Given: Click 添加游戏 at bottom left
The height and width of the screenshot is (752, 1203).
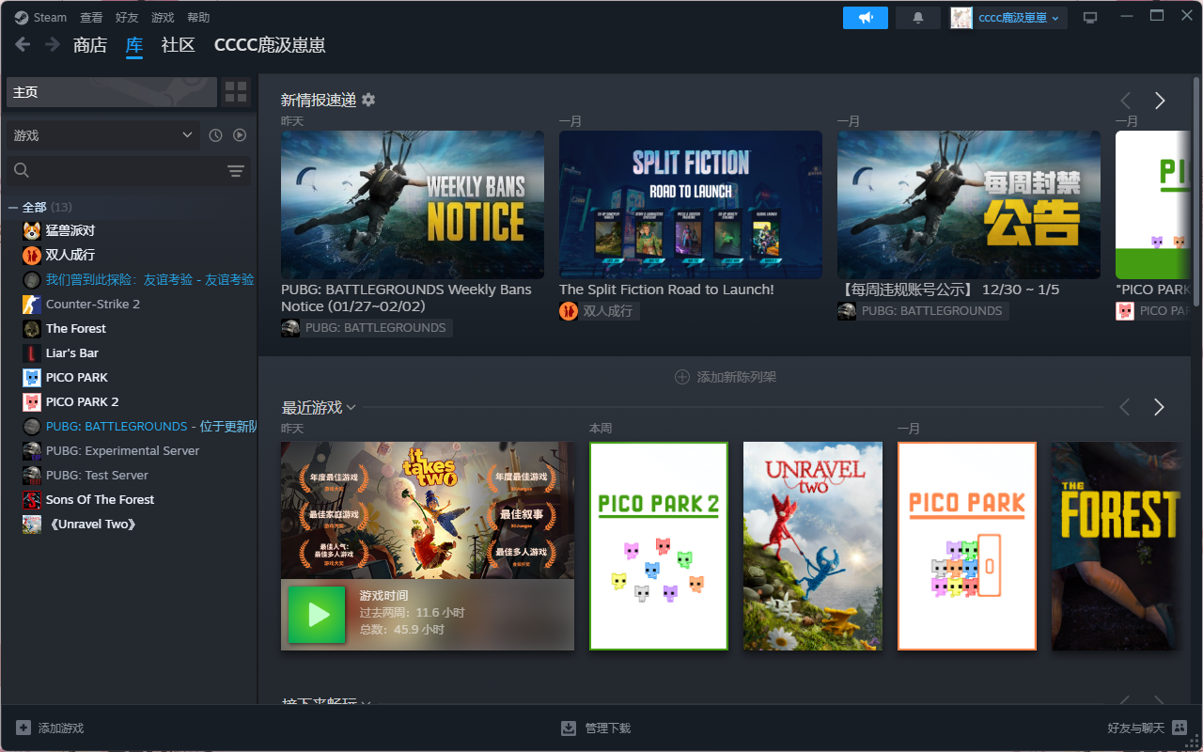Looking at the screenshot, I should pos(50,728).
